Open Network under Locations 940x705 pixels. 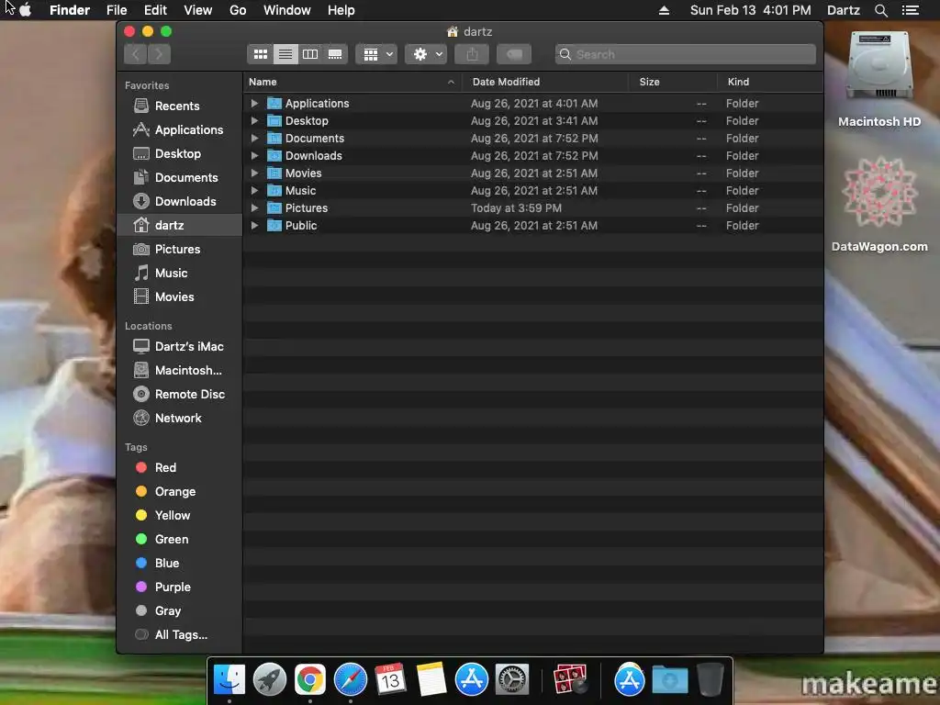coord(179,419)
